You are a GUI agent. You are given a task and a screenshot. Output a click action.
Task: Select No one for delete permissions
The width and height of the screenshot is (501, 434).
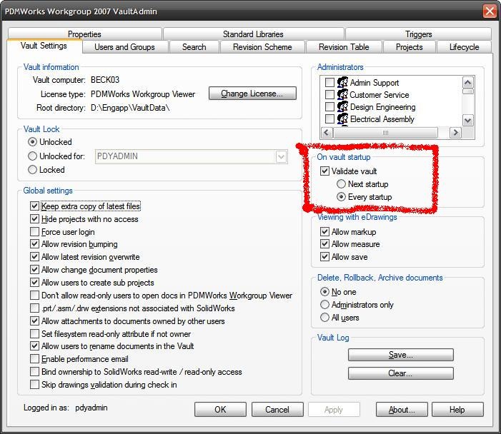point(324,292)
